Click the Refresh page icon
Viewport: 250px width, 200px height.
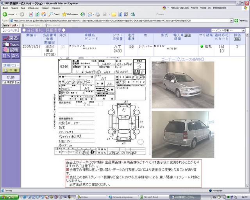coord(37,14)
